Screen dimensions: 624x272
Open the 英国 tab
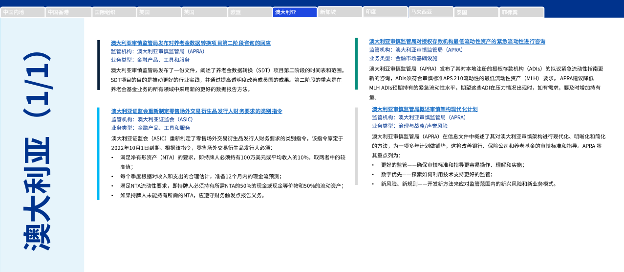point(204,12)
